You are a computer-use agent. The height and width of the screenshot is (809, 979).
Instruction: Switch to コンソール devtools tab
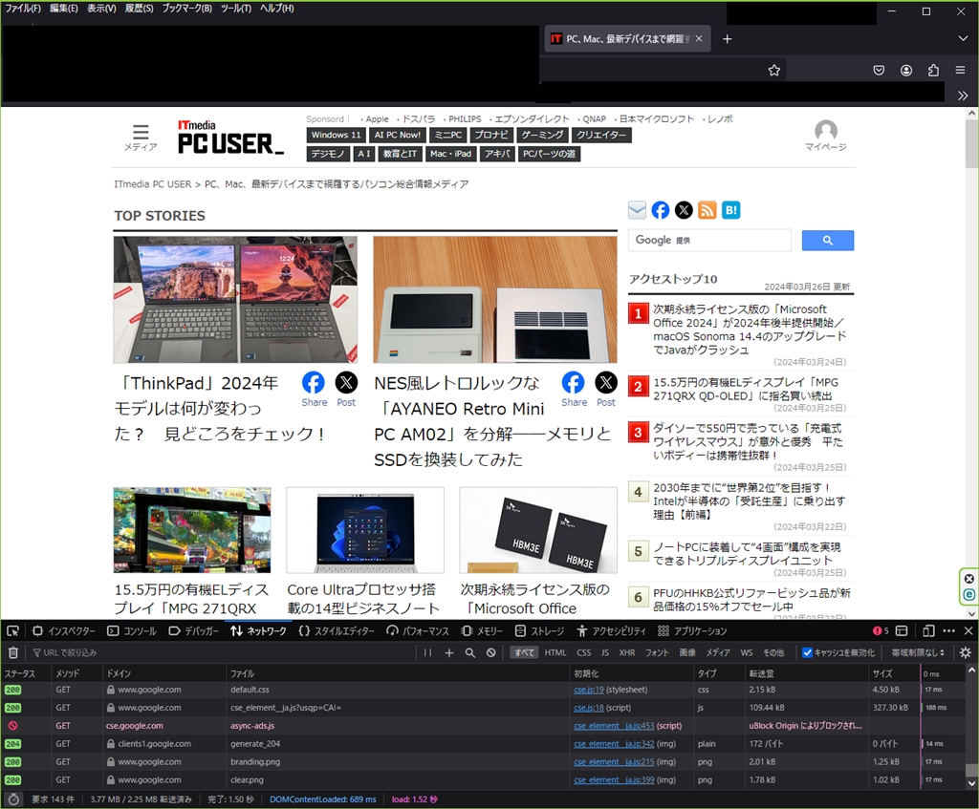[132, 630]
